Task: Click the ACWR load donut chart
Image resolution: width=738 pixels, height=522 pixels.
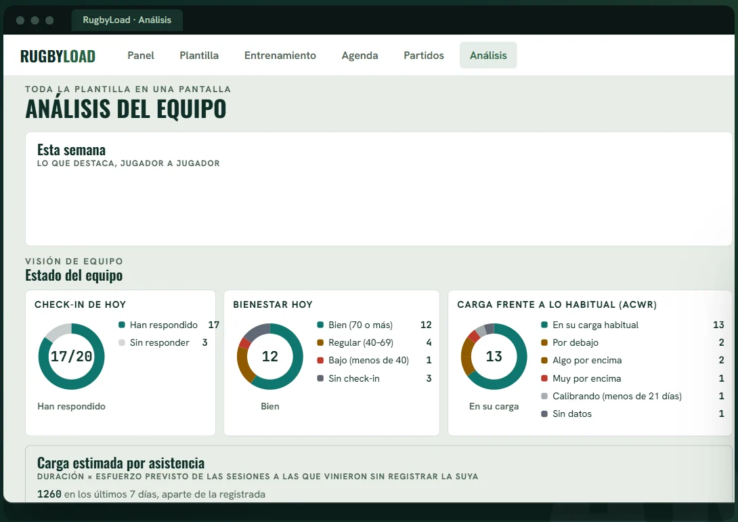Action: pos(494,356)
